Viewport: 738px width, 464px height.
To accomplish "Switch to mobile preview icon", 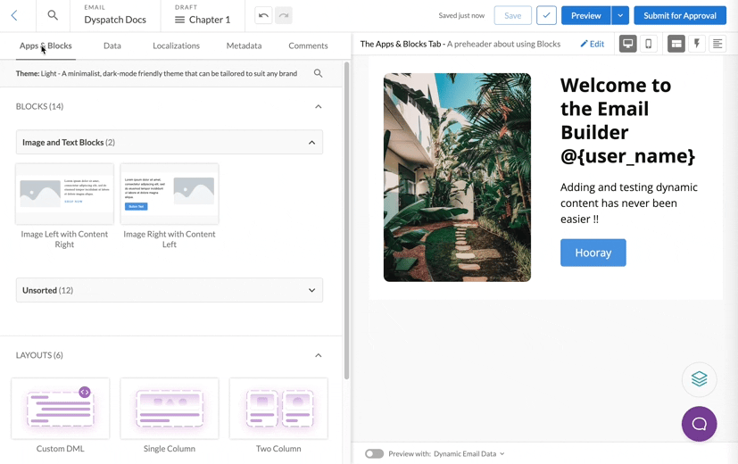I will point(649,44).
